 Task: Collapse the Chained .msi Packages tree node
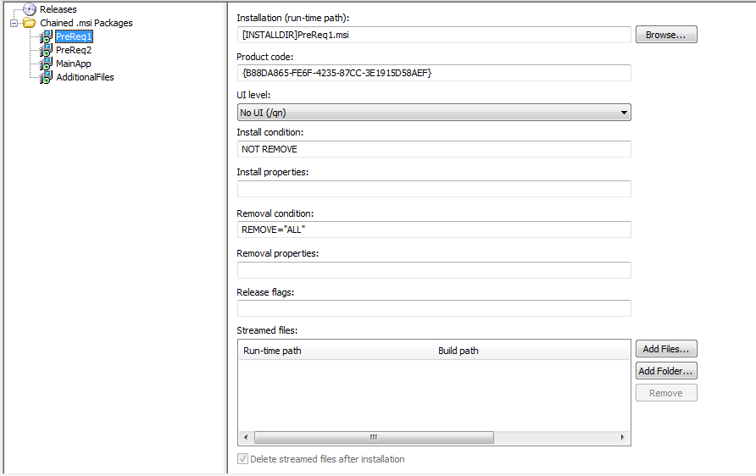click(x=14, y=23)
